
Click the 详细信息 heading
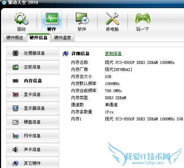(80, 54)
